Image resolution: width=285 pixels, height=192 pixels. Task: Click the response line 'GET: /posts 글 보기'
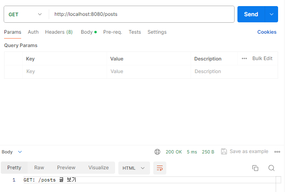pos(50,180)
